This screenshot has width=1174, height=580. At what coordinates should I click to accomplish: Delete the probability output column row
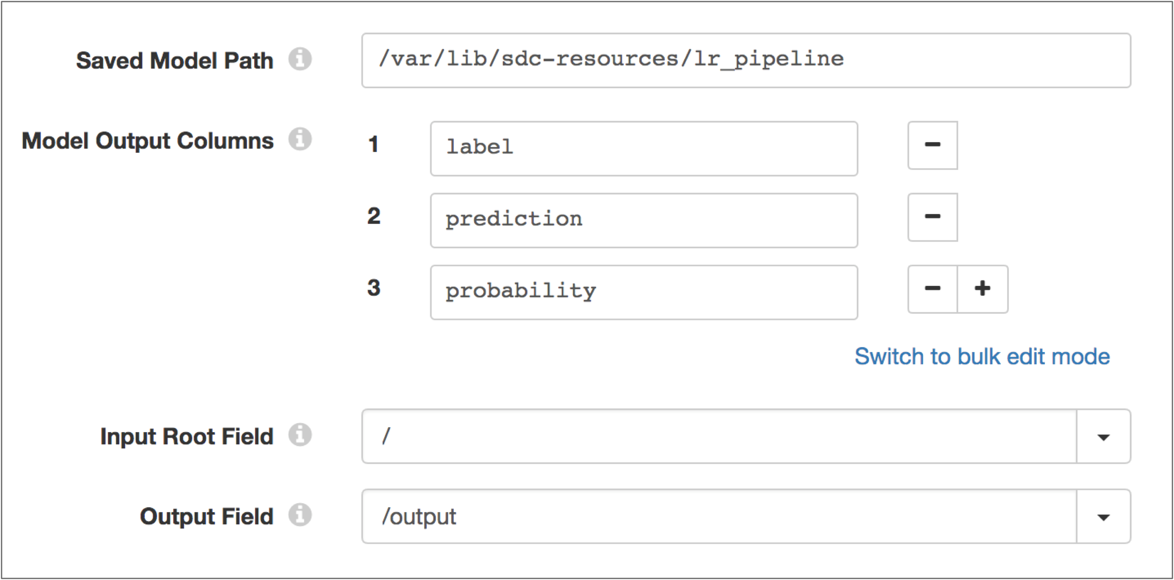[933, 289]
